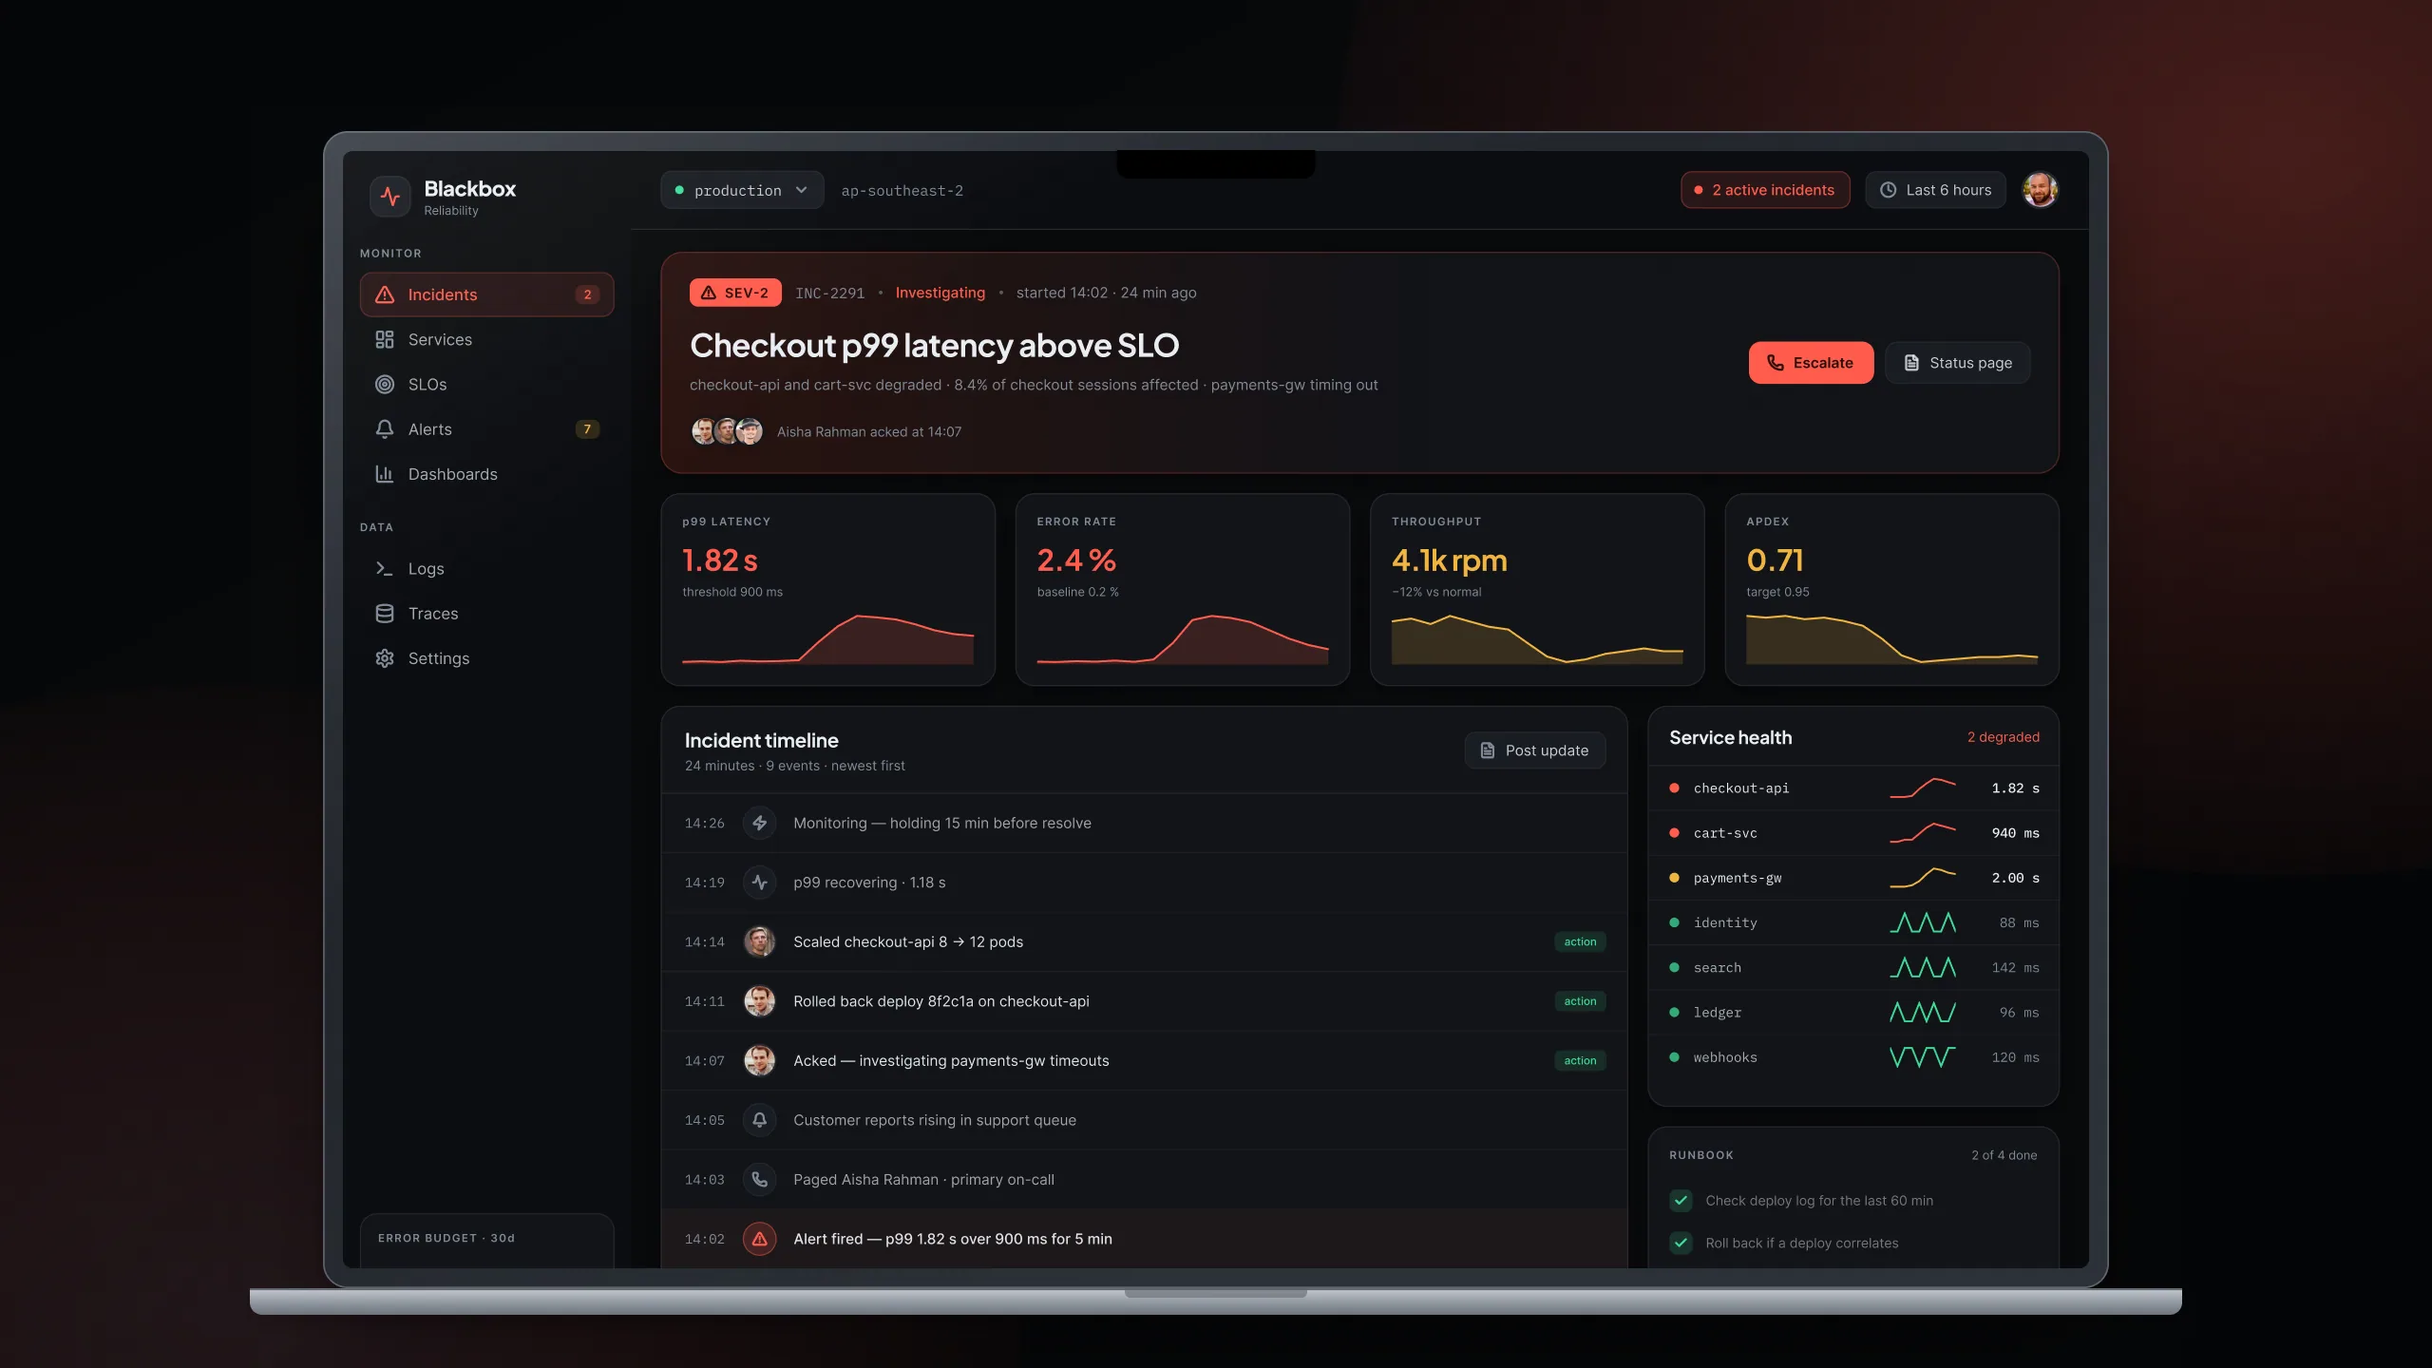2432x1368 pixels.
Task: Click the avatar on the 14:11 rollback event
Action: (759, 1001)
